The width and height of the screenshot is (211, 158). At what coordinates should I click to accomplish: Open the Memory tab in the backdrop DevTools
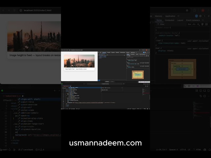[158, 16]
